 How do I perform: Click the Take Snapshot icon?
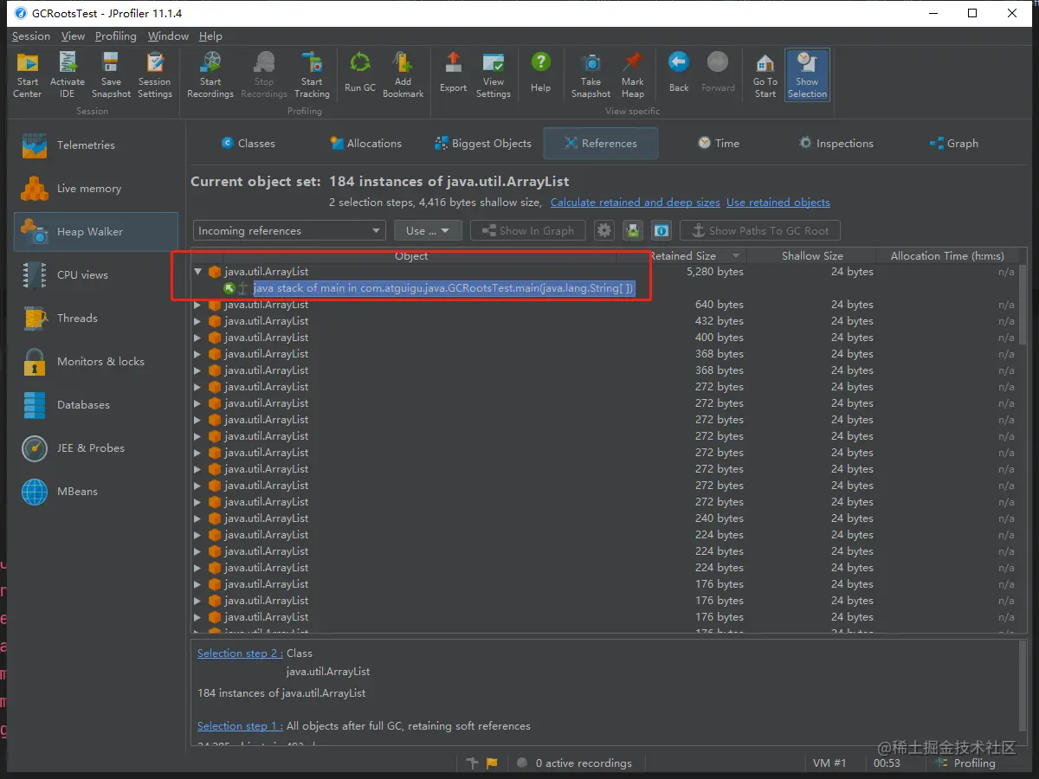591,74
